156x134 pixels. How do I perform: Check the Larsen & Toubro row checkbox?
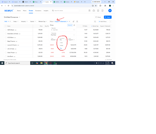[6, 45]
